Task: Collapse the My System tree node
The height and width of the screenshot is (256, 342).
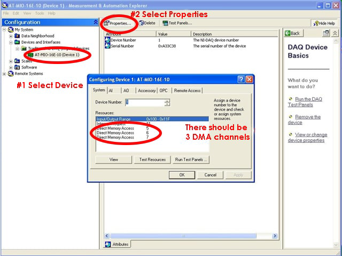Action: (4, 29)
